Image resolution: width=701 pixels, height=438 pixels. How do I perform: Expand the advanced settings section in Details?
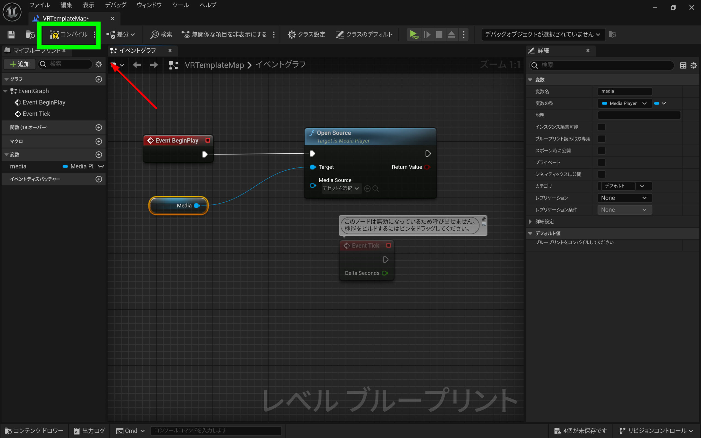click(530, 222)
